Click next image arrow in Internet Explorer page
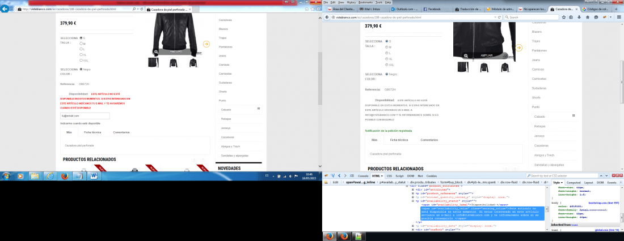 (206, 44)
